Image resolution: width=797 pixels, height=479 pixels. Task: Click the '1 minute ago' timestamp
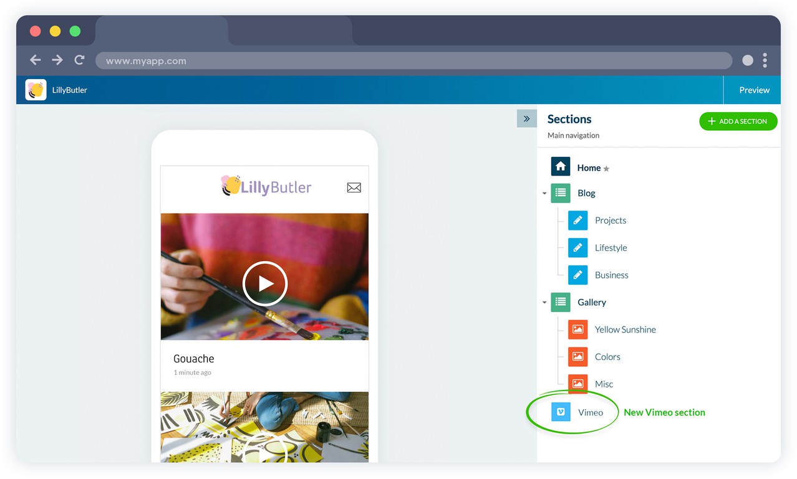pyautogui.click(x=192, y=372)
